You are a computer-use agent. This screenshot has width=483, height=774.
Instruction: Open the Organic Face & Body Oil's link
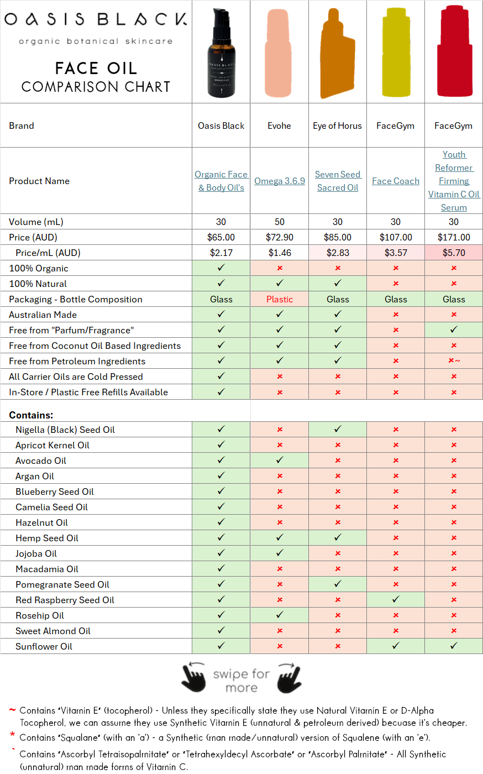pos(221,181)
